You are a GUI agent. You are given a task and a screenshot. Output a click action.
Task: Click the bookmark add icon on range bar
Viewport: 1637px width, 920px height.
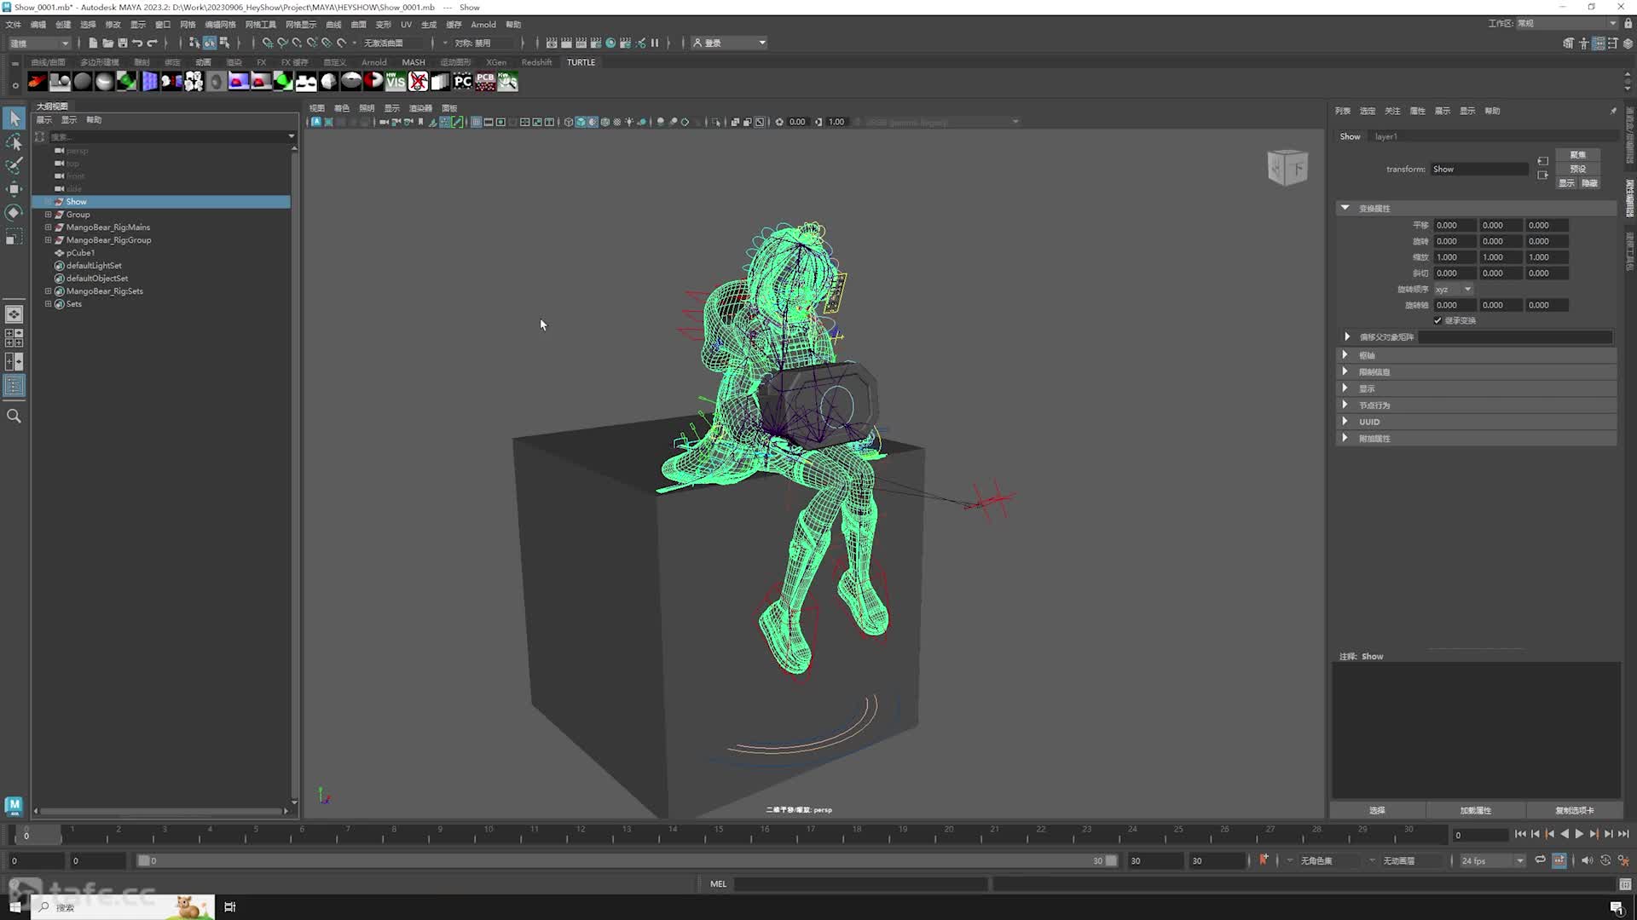(1264, 860)
